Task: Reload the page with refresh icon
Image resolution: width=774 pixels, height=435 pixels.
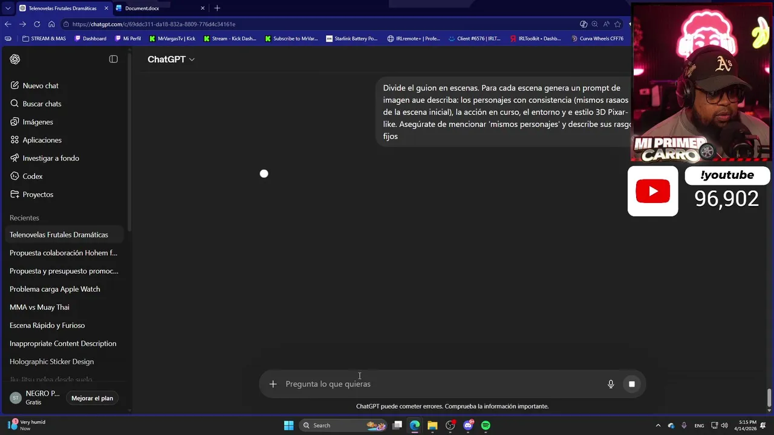Action: [37, 24]
